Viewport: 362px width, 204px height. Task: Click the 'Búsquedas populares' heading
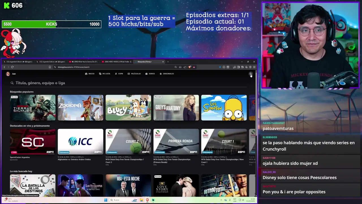[22, 92]
